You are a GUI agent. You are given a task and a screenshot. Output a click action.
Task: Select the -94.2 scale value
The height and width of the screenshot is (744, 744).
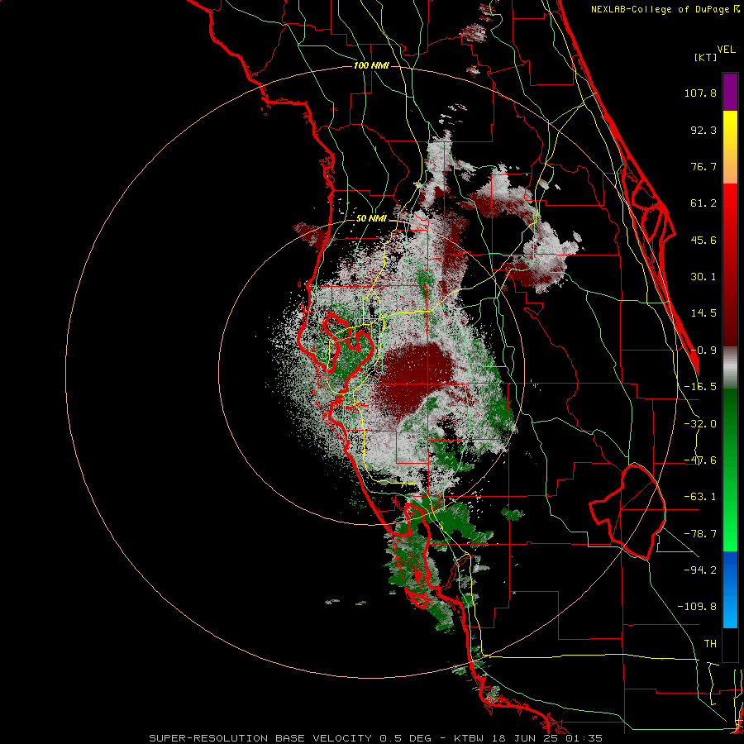(700, 570)
